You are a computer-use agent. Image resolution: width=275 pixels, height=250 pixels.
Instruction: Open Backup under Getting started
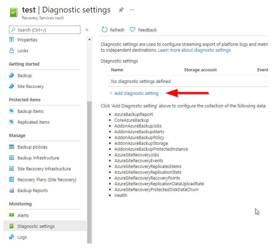pyautogui.click(x=25, y=76)
